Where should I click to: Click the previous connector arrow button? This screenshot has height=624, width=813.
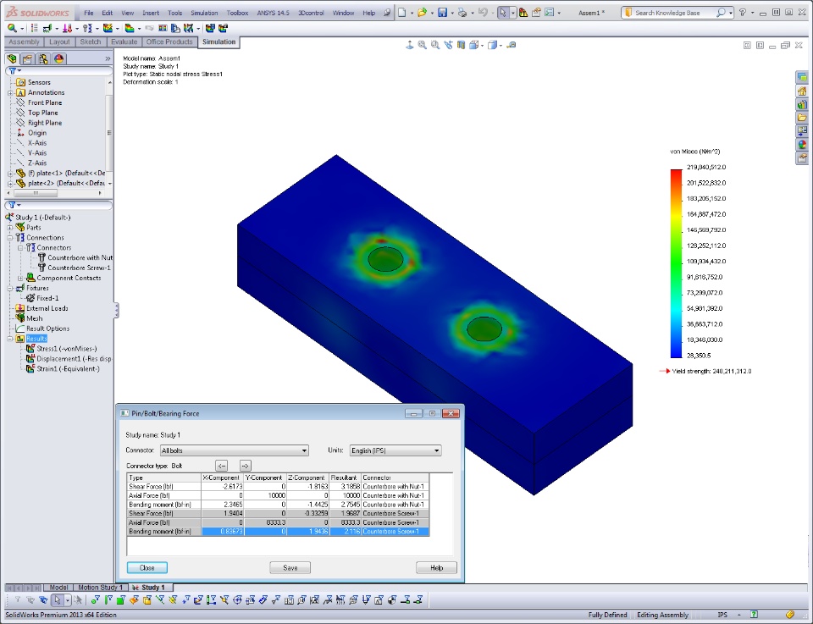click(221, 466)
